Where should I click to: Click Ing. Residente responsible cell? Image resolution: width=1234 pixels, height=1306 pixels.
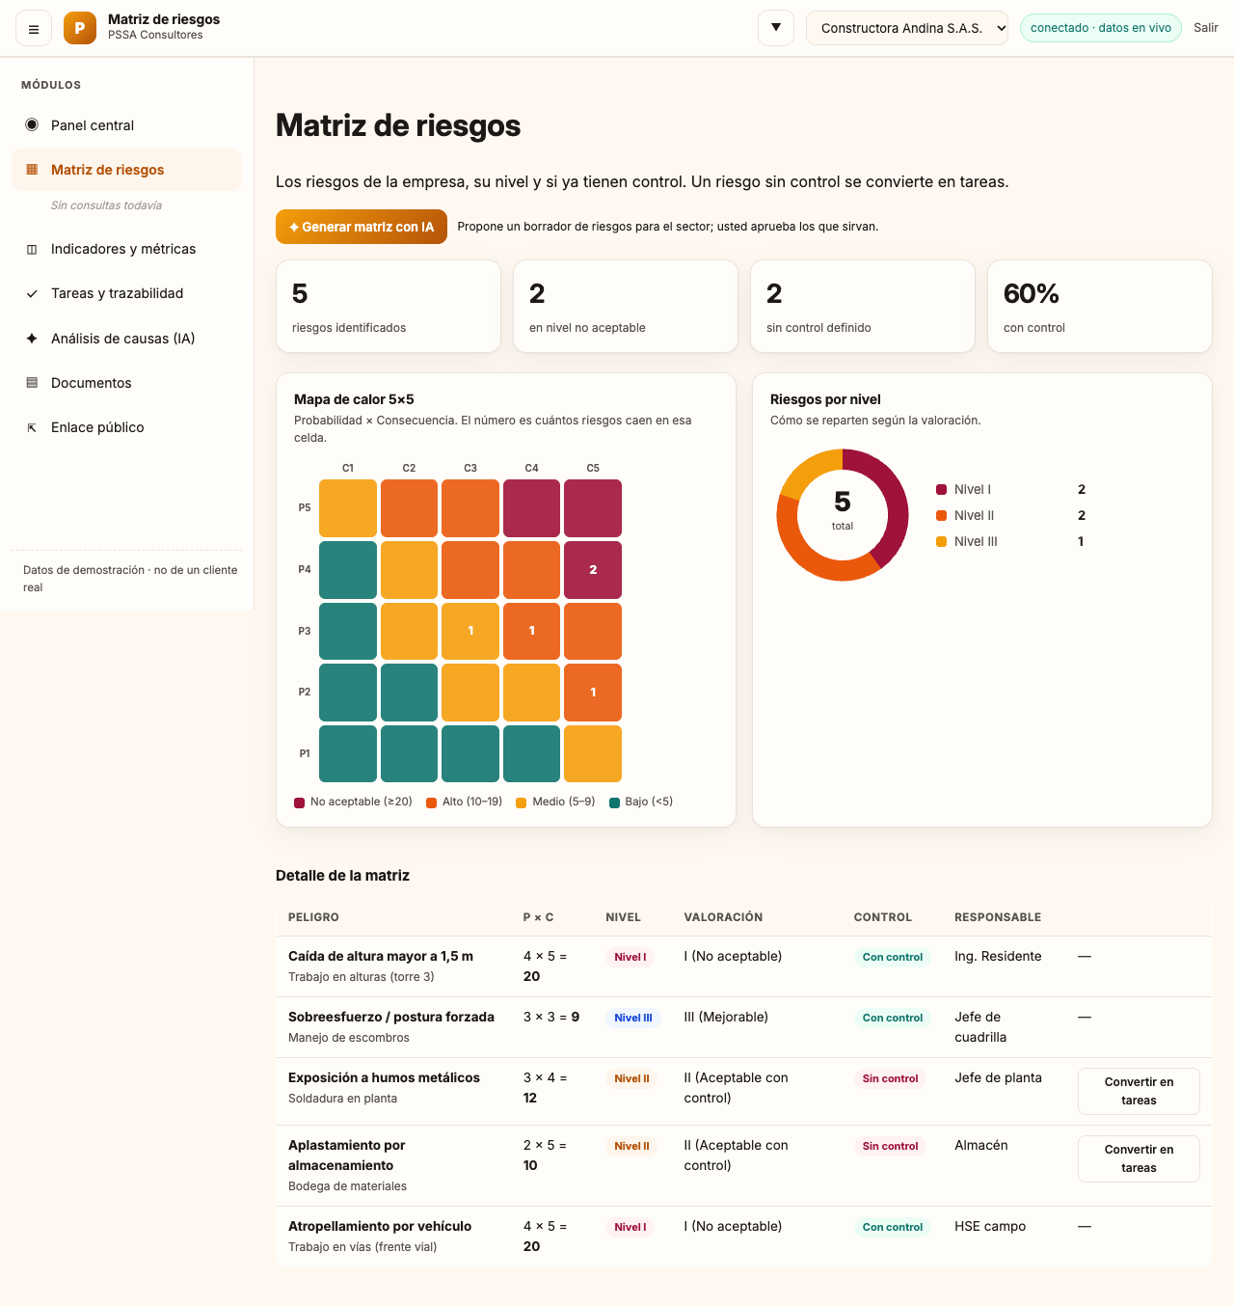[x=998, y=956]
